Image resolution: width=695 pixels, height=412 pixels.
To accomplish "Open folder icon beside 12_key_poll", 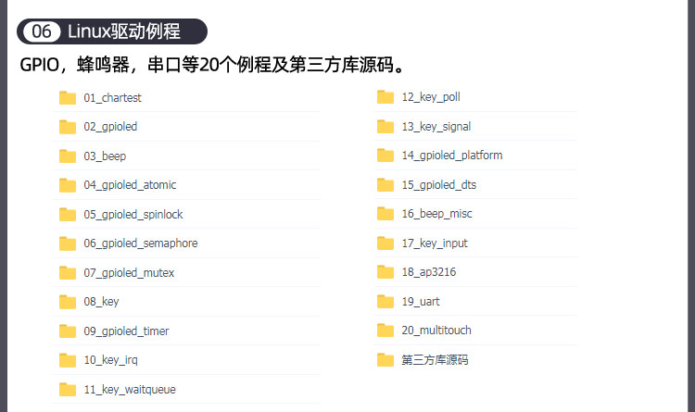I will tap(385, 96).
